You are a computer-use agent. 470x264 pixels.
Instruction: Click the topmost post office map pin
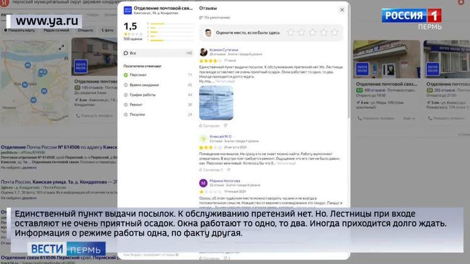pos(28,65)
